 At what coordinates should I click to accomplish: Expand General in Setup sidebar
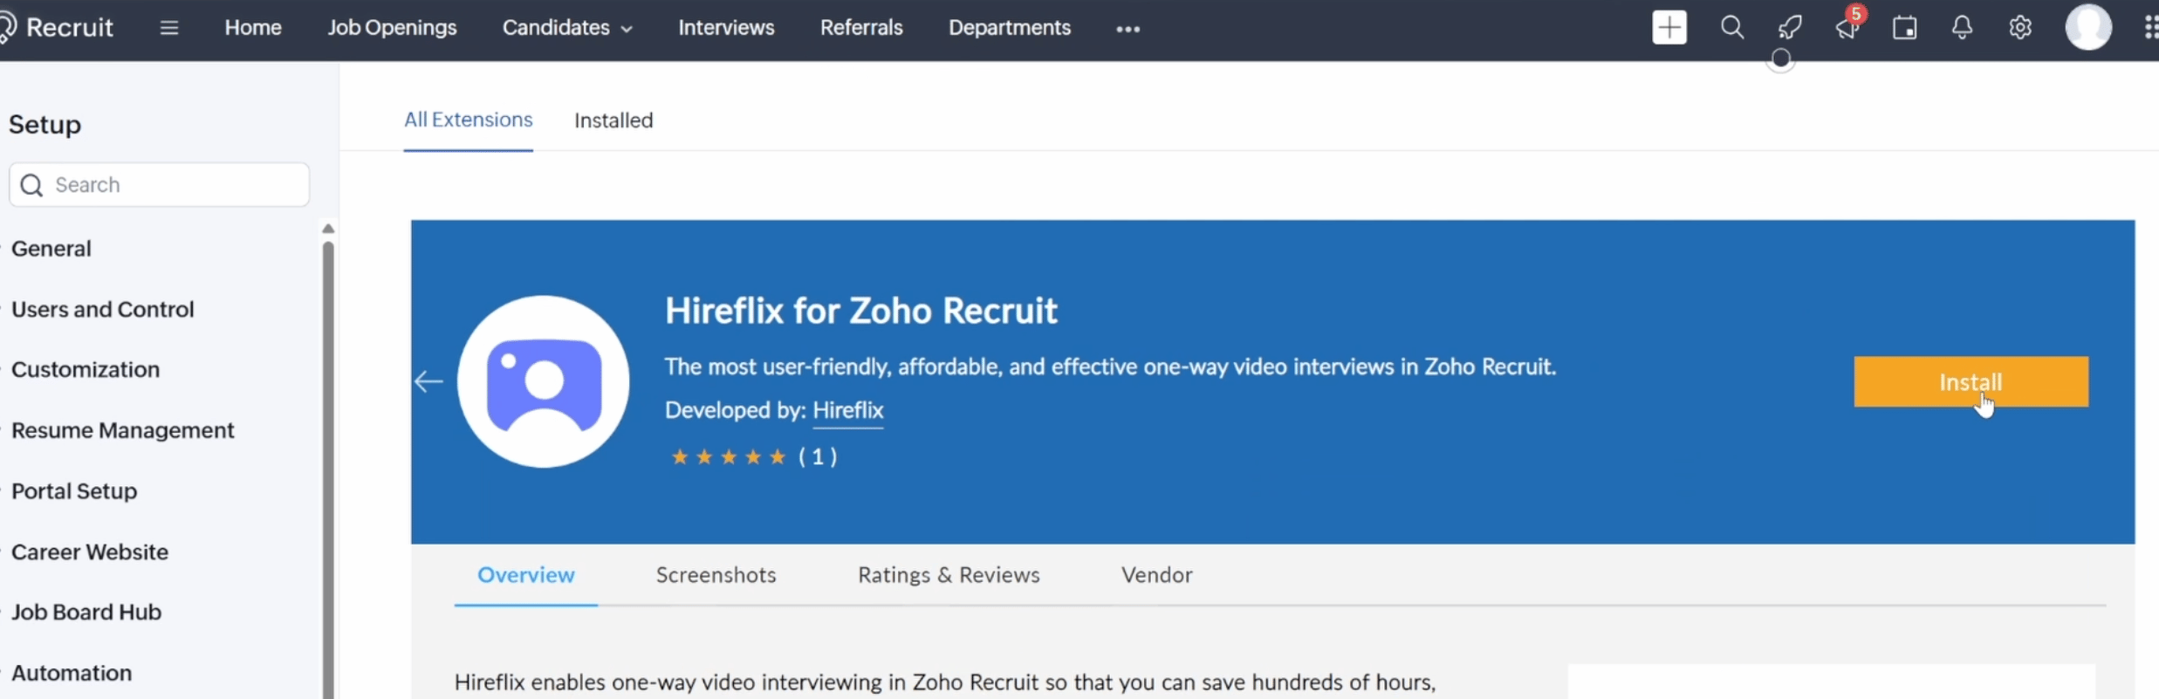click(51, 249)
